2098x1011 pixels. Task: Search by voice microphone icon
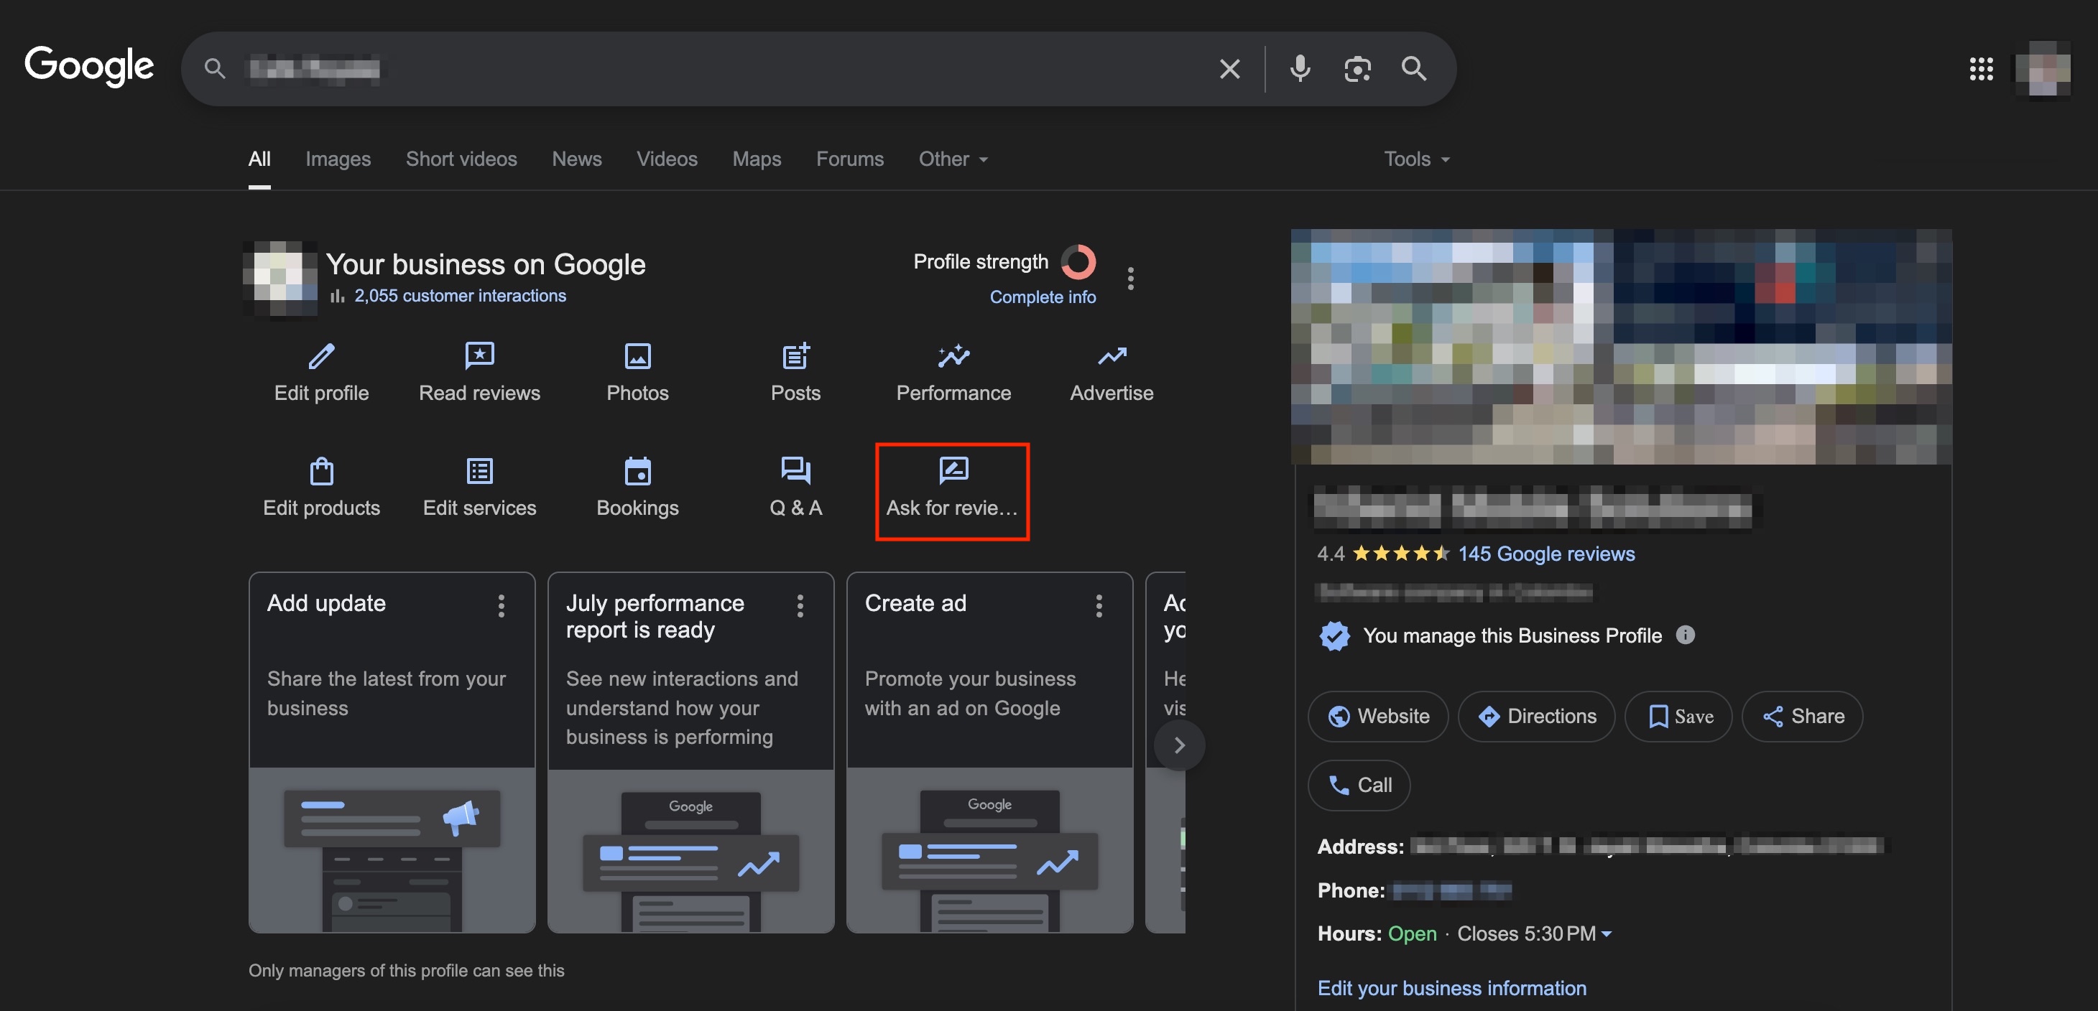pyautogui.click(x=1300, y=68)
